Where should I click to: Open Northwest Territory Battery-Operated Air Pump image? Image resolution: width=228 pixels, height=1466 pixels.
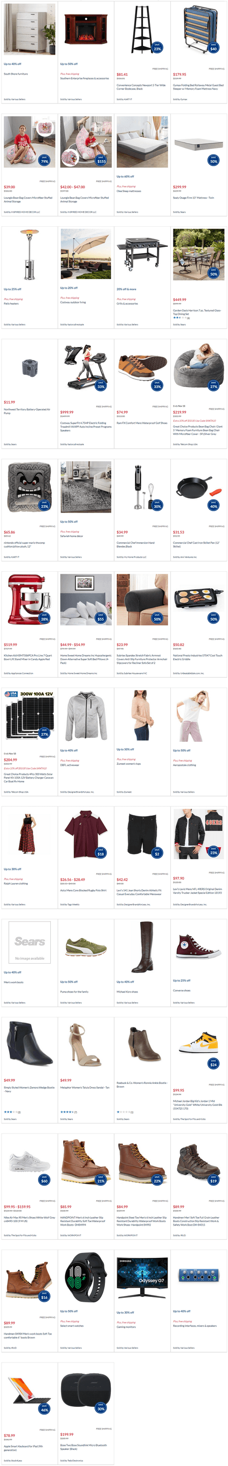tap(30, 366)
